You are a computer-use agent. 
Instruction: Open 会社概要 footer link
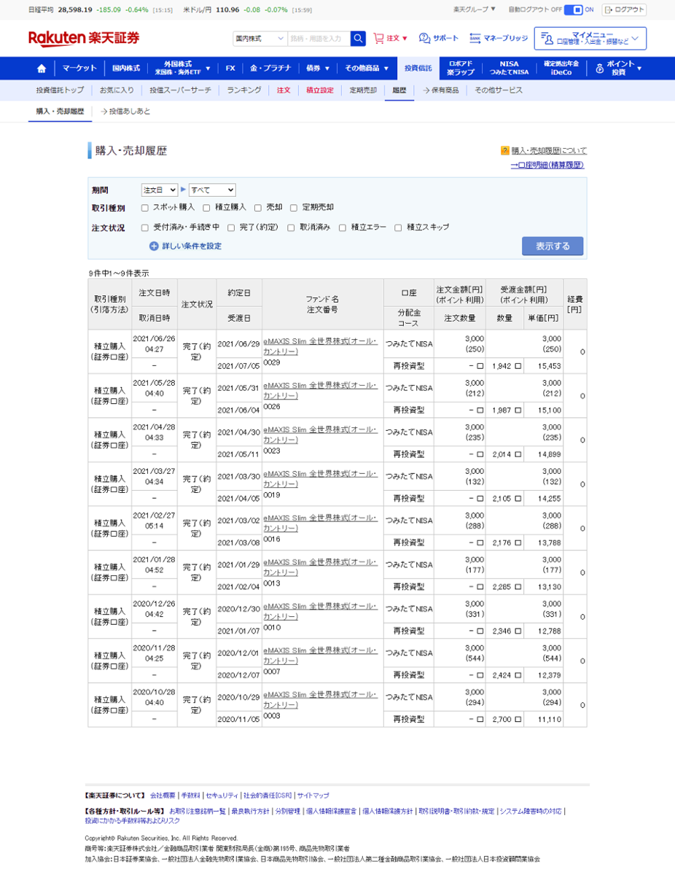pyautogui.click(x=163, y=796)
